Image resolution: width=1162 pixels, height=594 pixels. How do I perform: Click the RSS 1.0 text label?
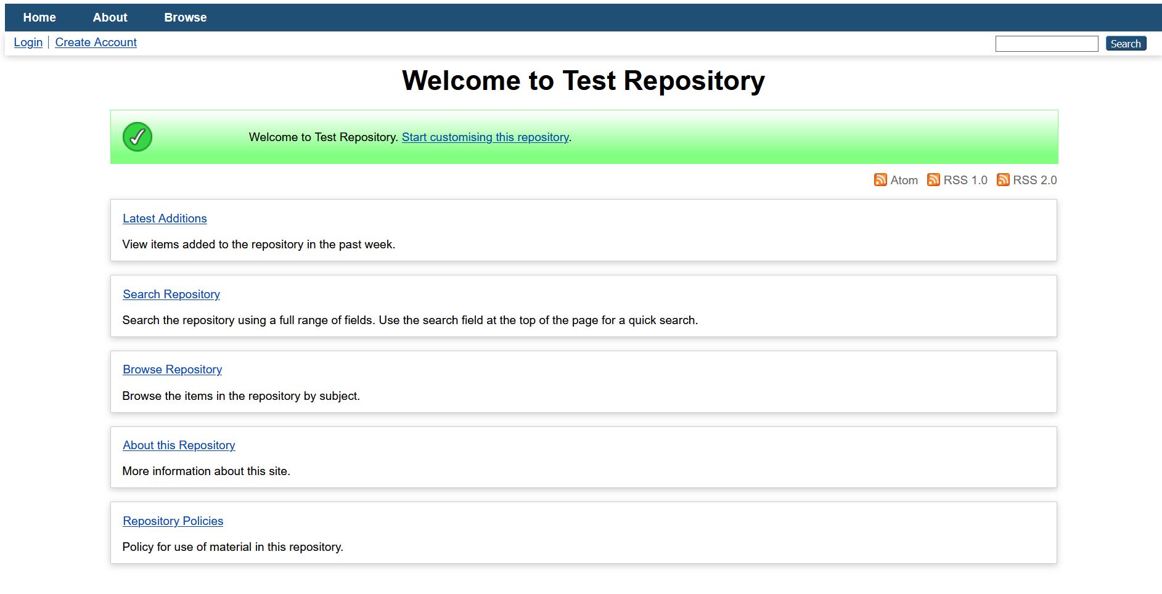(x=965, y=180)
